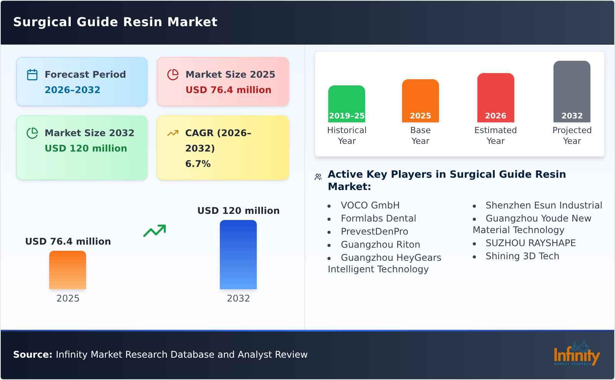Select the Shining 3D Tech list entry
The height and width of the screenshot is (380, 615).
tap(523, 256)
